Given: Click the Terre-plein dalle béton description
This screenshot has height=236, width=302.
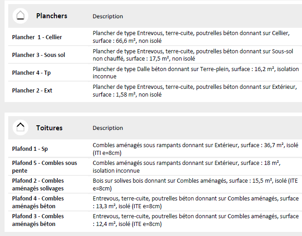Looking at the screenshot, I should tap(196, 73).
